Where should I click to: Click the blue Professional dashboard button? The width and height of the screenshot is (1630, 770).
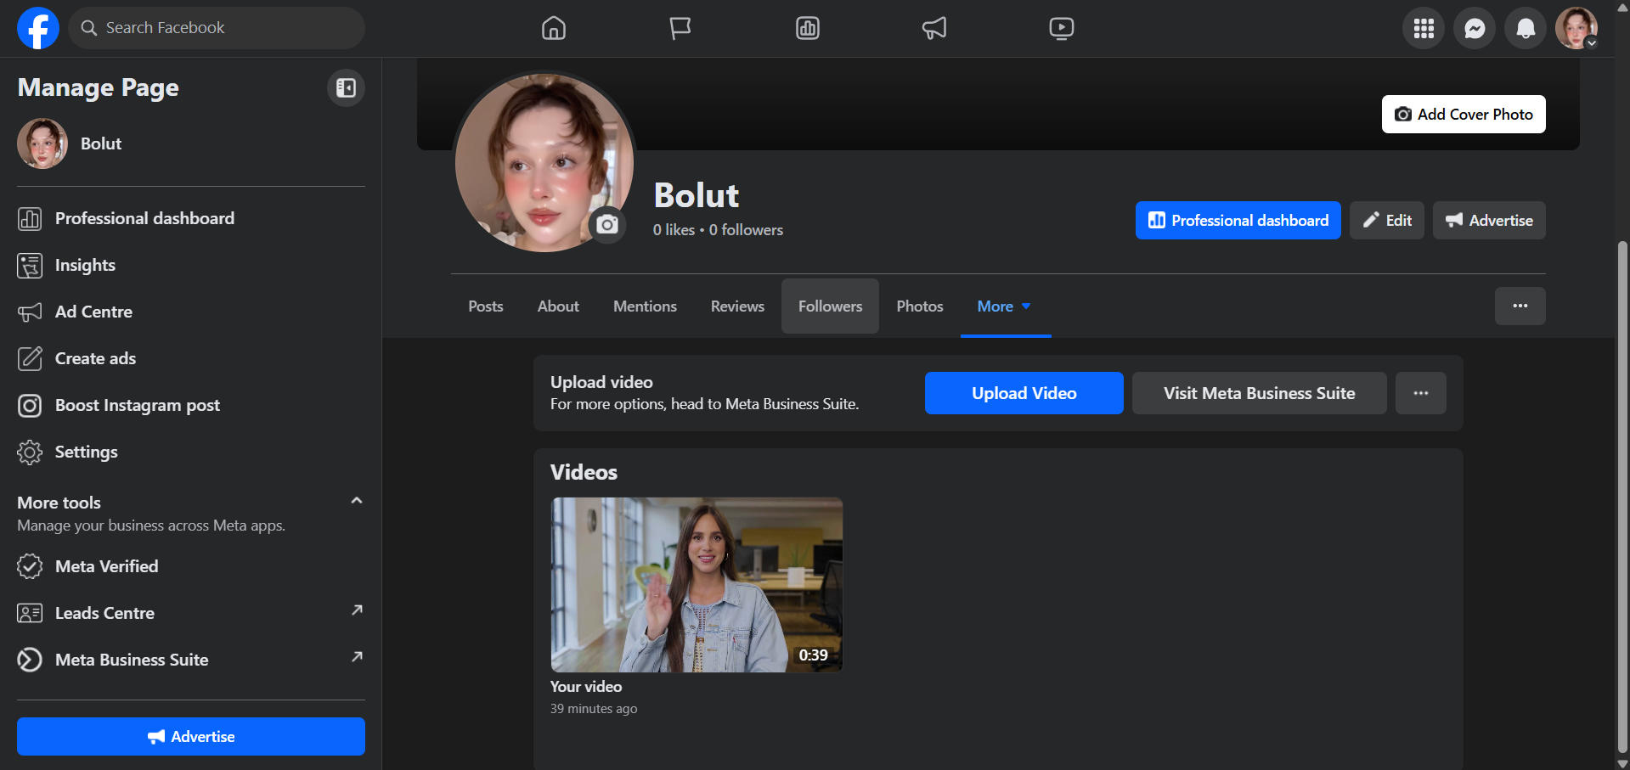pyautogui.click(x=1238, y=220)
